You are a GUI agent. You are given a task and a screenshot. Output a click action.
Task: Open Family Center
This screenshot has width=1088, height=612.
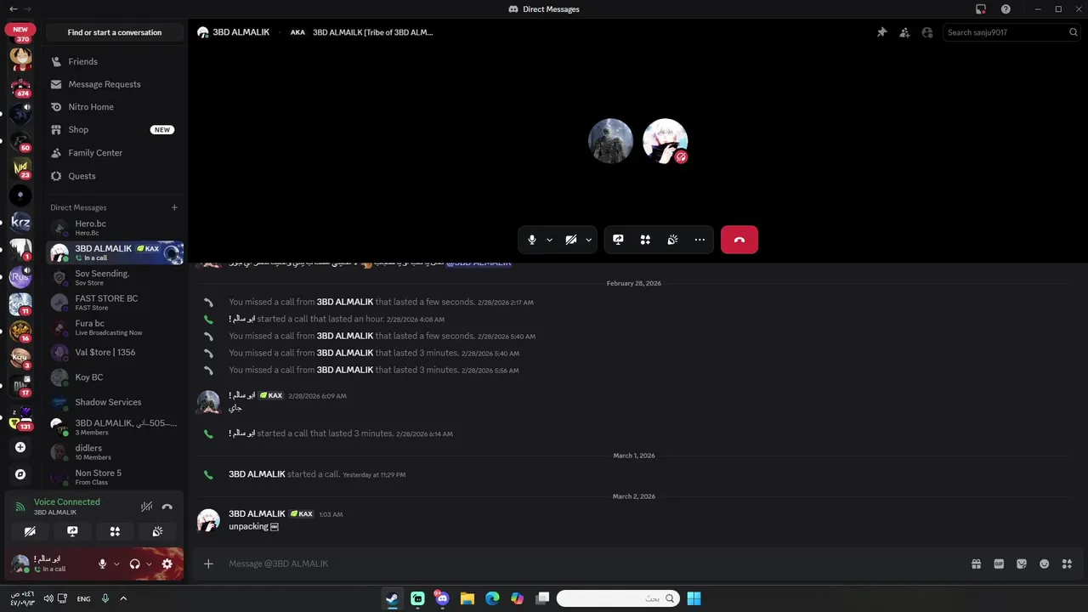(115, 153)
